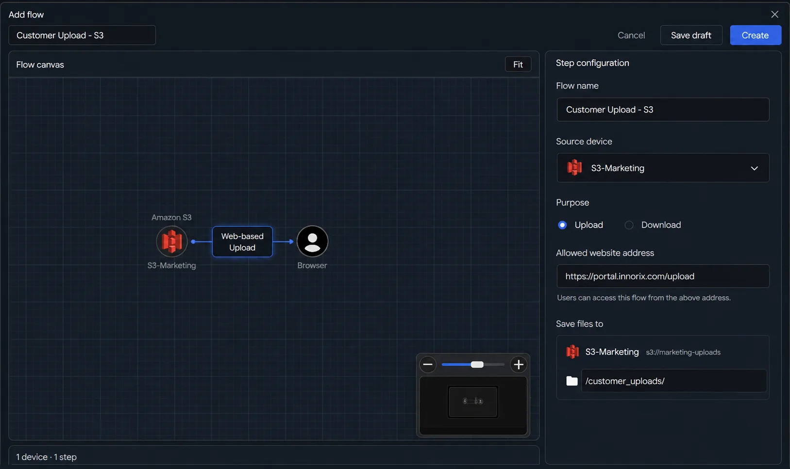The width and height of the screenshot is (790, 469).
Task: Edit the /customer_uploads/ folder path field
Action: [x=674, y=381]
